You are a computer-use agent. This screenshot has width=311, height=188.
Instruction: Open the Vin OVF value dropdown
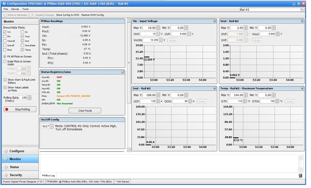pyautogui.click(x=158, y=34)
